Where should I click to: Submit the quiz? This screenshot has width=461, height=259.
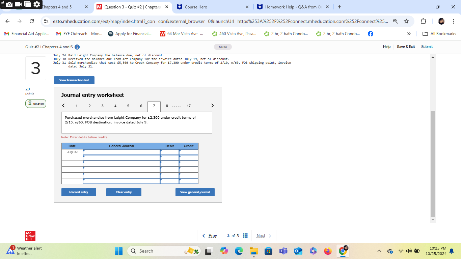427,47
